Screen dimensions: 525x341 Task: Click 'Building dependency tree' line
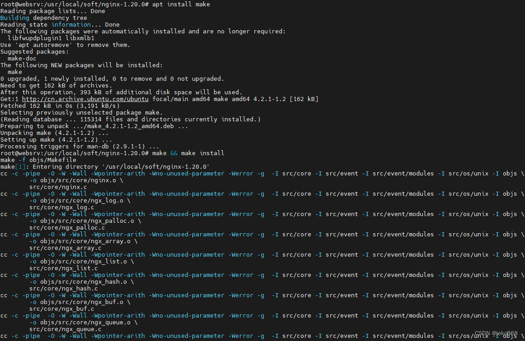[43, 18]
